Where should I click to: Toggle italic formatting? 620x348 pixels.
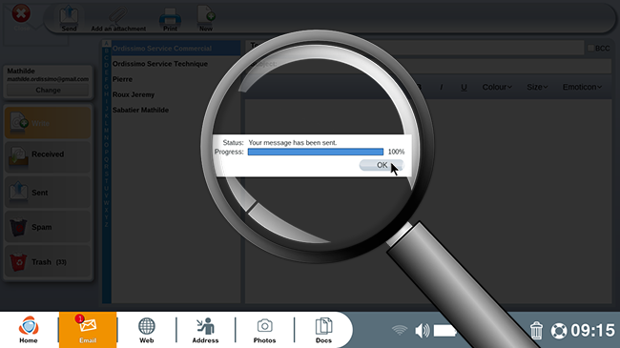(x=442, y=87)
